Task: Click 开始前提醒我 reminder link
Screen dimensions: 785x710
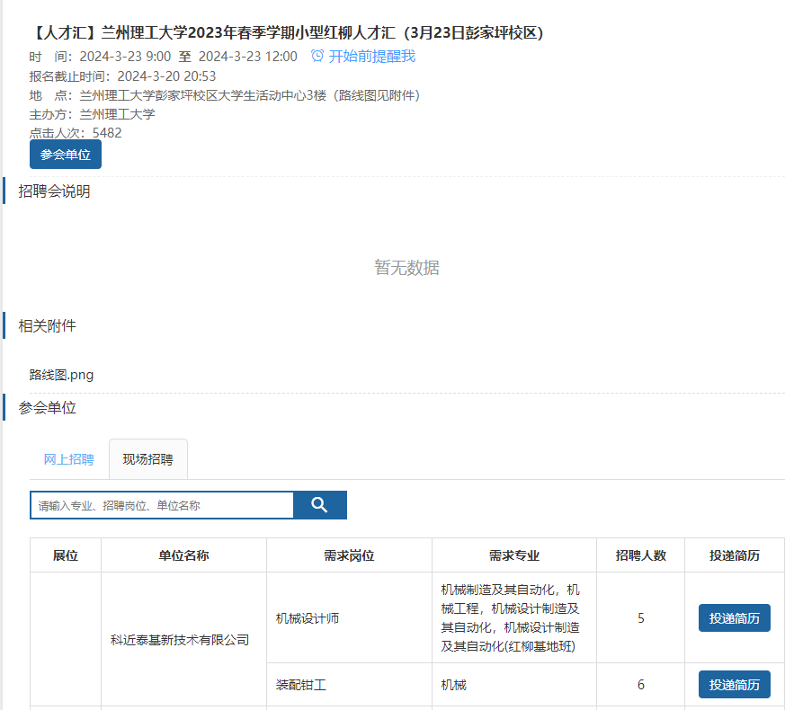Action: pyautogui.click(x=371, y=56)
